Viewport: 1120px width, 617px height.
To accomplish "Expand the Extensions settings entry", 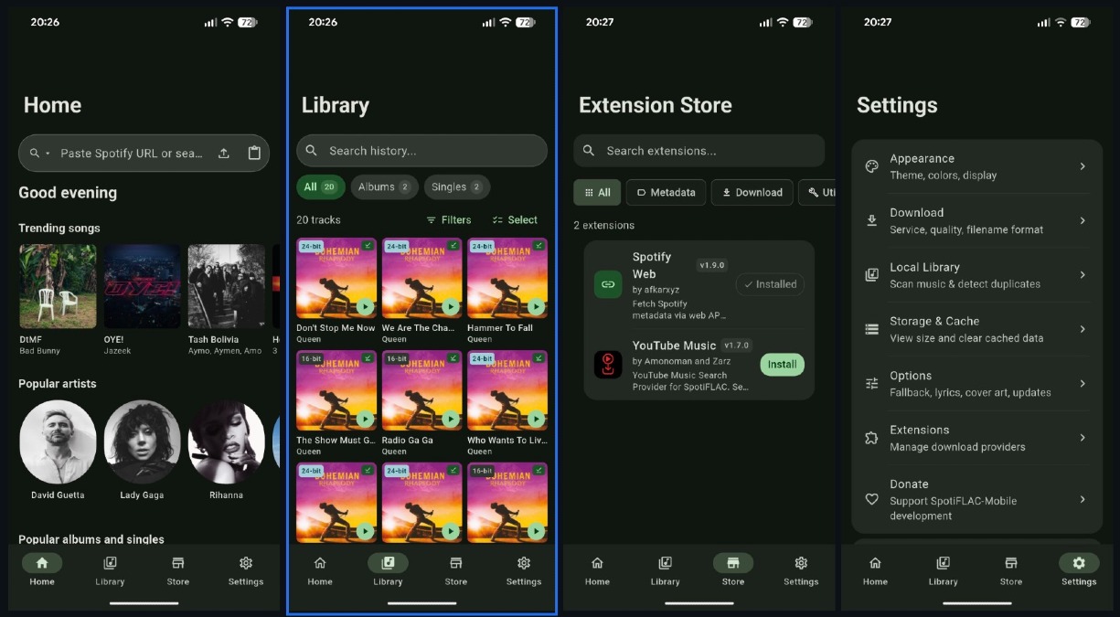I will click(976, 437).
